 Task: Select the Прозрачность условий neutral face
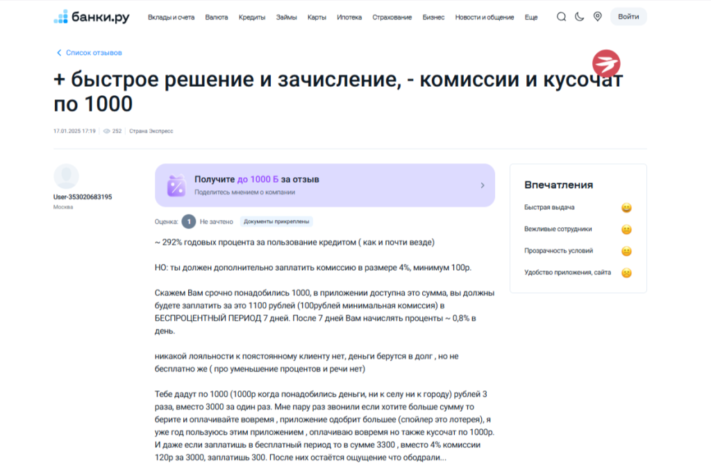pos(626,251)
